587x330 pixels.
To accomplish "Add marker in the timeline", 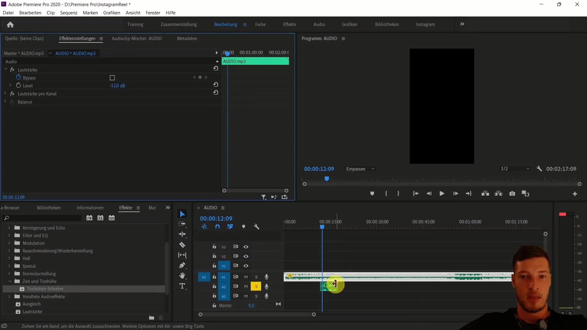I will [x=244, y=227].
